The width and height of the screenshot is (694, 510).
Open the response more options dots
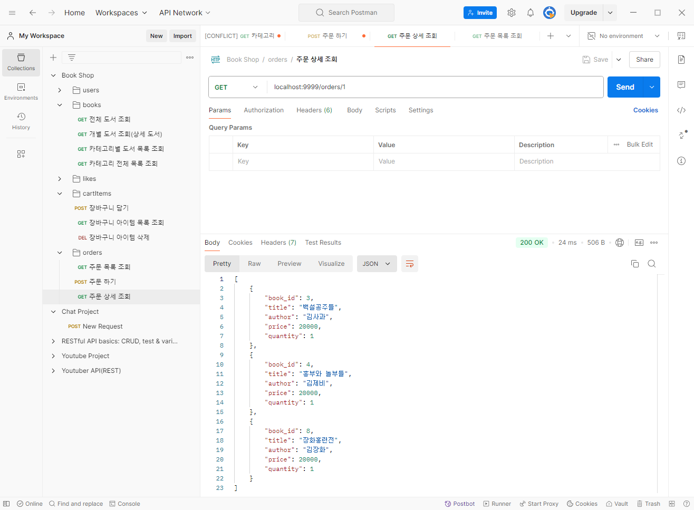tap(654, 243)
